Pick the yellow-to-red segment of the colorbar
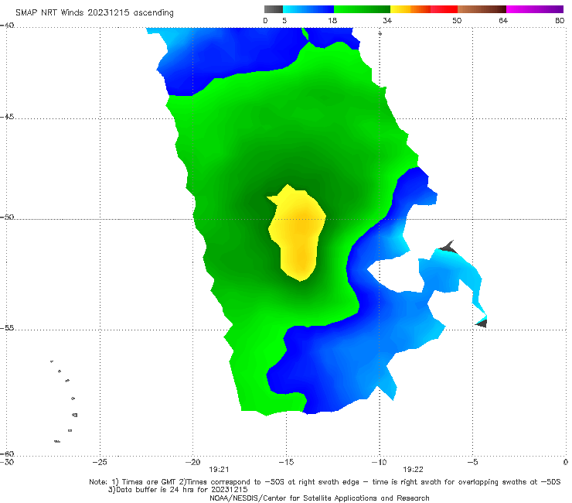This screenshot has height=503, width=572. tap(424, 9)
